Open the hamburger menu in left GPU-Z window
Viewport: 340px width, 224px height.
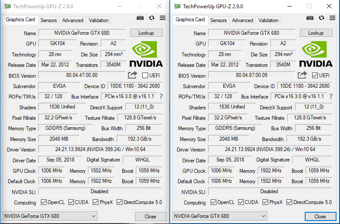pos(163,18)
